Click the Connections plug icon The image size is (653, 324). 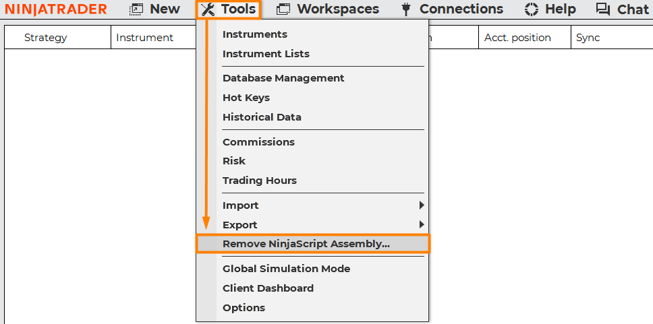[406, 9]
